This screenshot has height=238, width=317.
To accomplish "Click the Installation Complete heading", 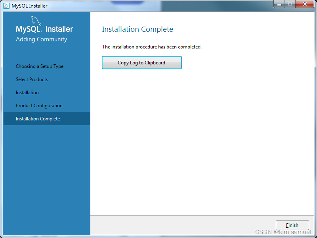I will tap(137, 29).
